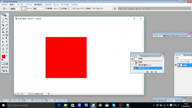Viewport: 192px width, 108px height.
Task: Hide the Background layer eye icon
Action: 176,65
